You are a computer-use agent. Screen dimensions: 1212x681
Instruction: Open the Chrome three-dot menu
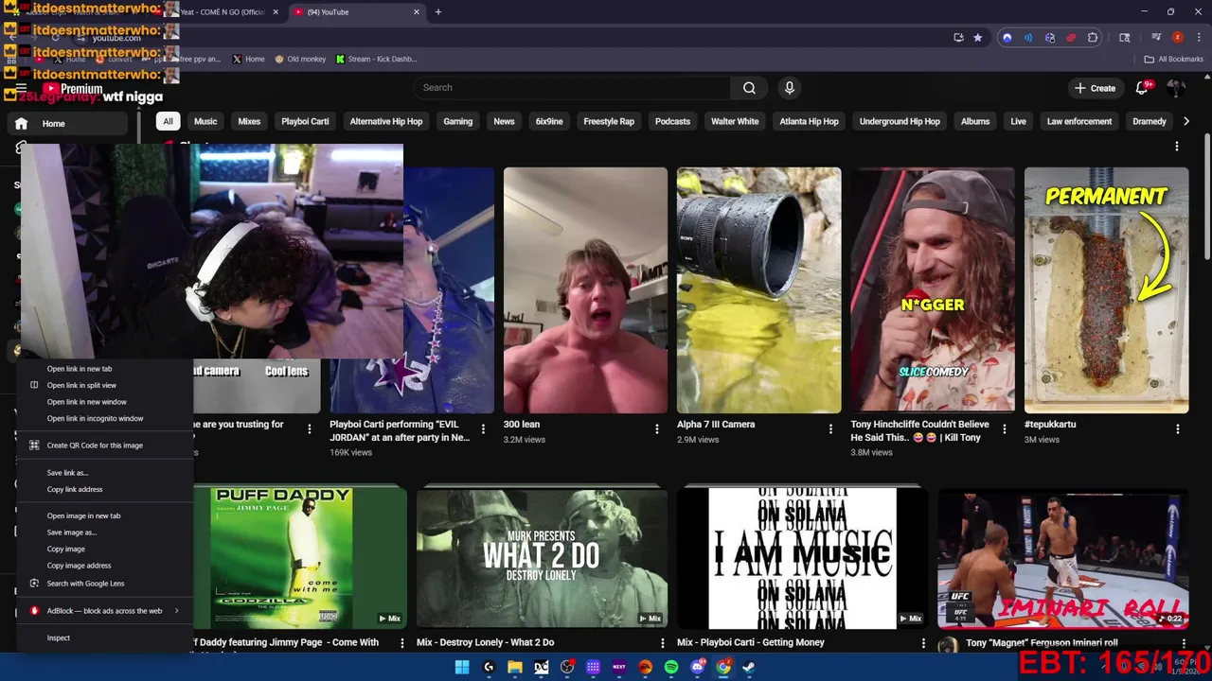[x=1198, y=38]
